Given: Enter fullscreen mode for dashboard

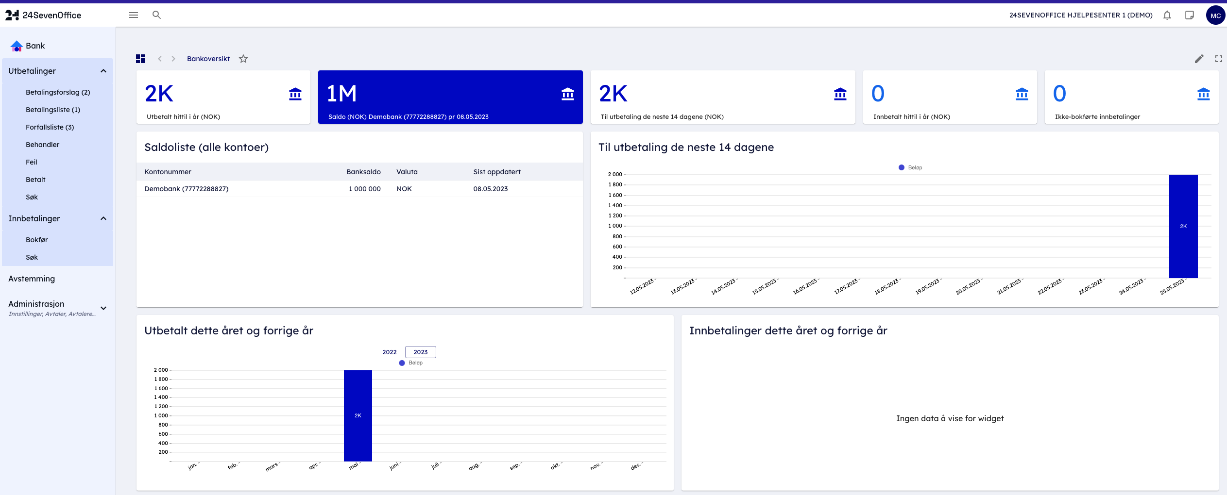Looking at the screenshot, I should coord(1219,59).
